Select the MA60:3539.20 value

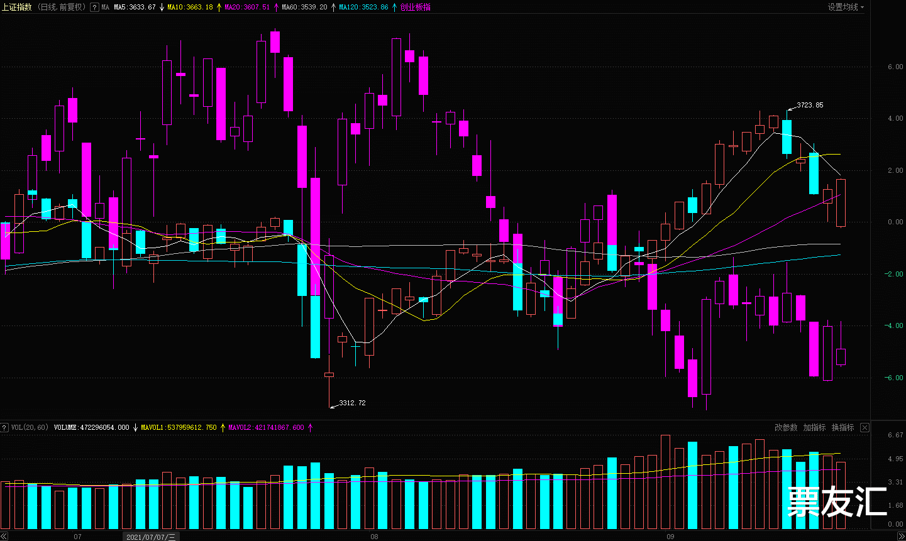tap(304, 8)
